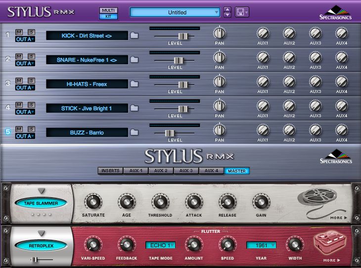Switch to the INSERTS tab
Image resolution: width=361 pixels, height=268 pixels.
tap(110, 171)
